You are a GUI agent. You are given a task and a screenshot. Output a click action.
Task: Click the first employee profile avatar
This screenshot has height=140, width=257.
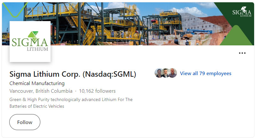(x=159, y=73)
